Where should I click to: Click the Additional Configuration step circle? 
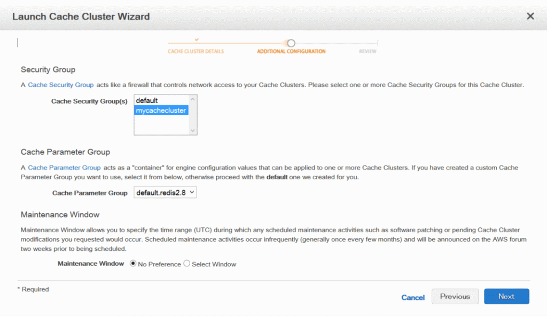pos(291,43)
